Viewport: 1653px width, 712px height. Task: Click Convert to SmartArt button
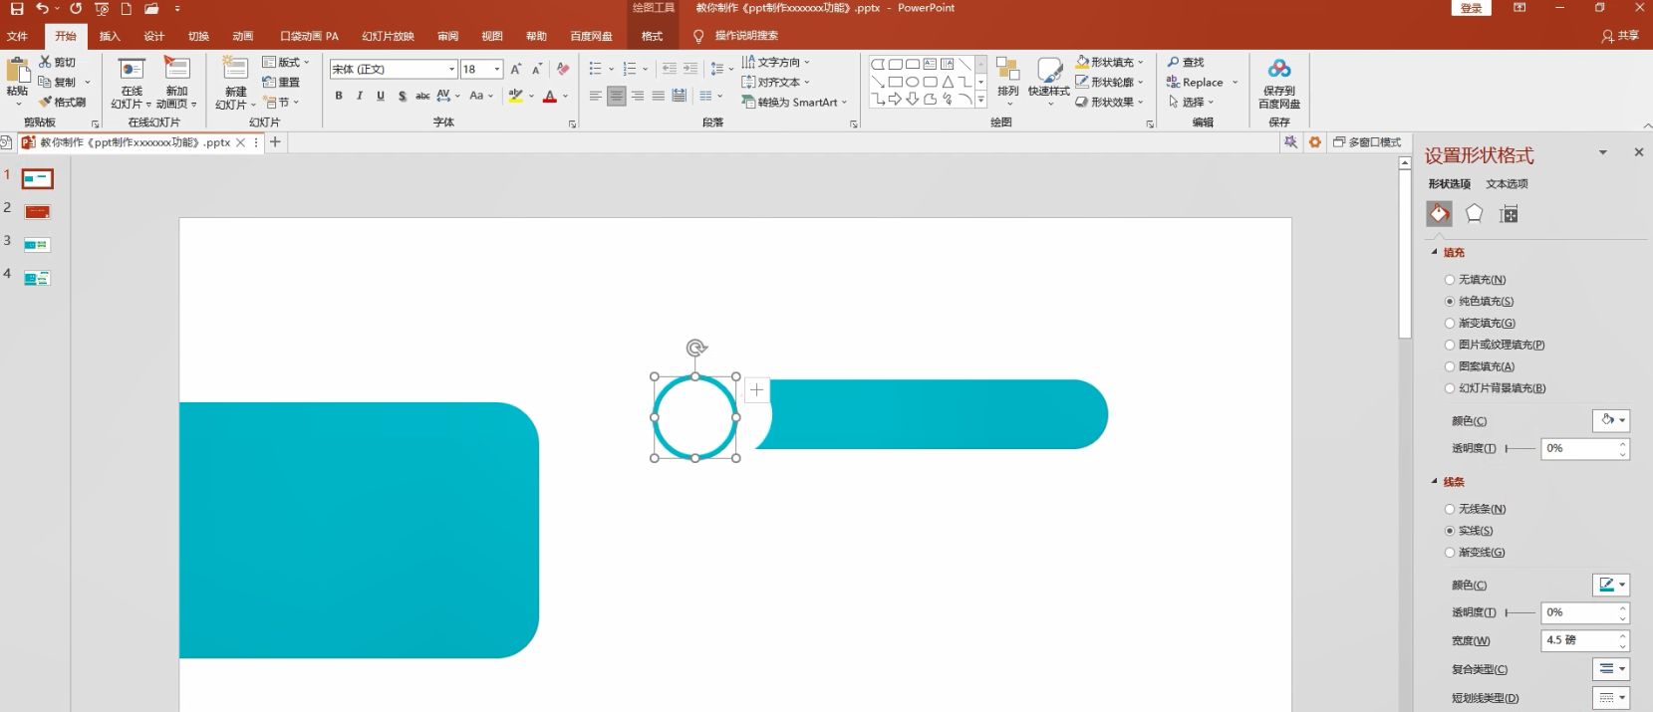click(x=794, y=102)
